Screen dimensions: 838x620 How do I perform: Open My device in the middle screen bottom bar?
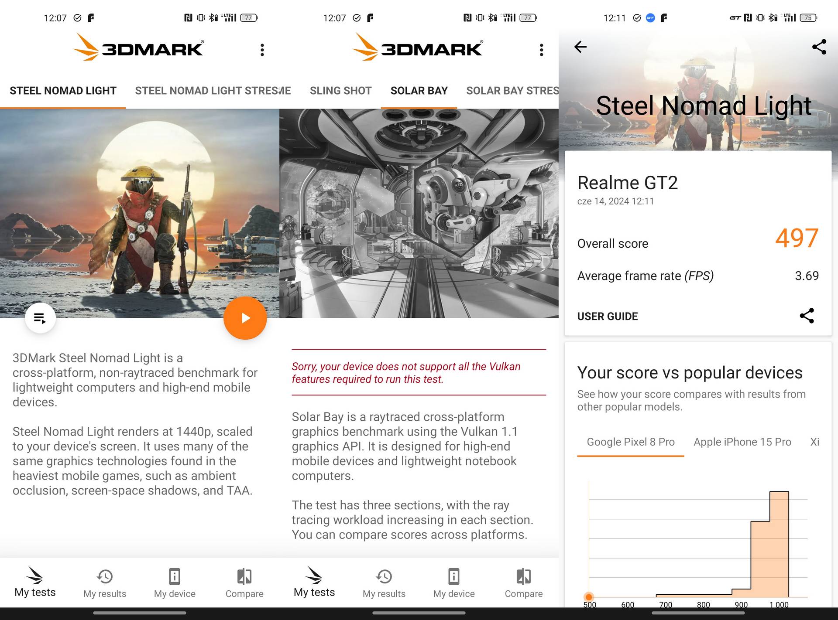[x=454, y=583]
